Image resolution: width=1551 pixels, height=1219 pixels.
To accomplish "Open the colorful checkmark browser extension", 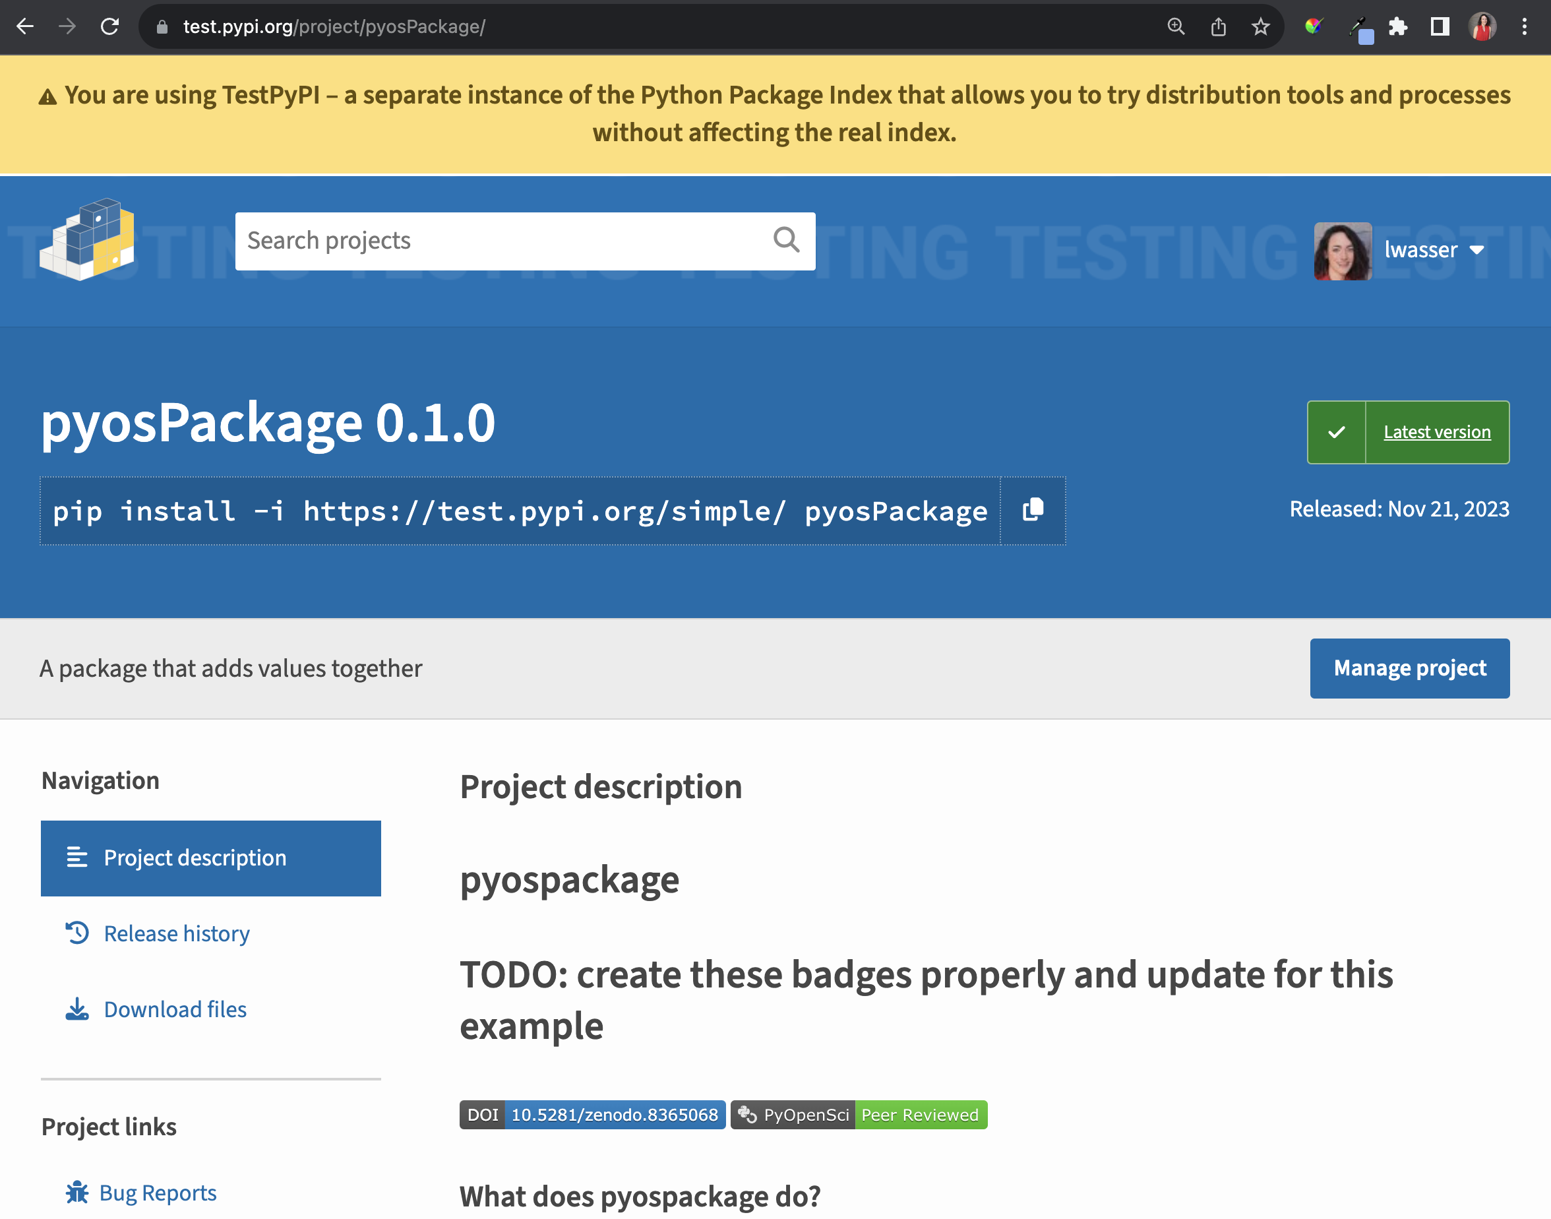I will 1314,27.
